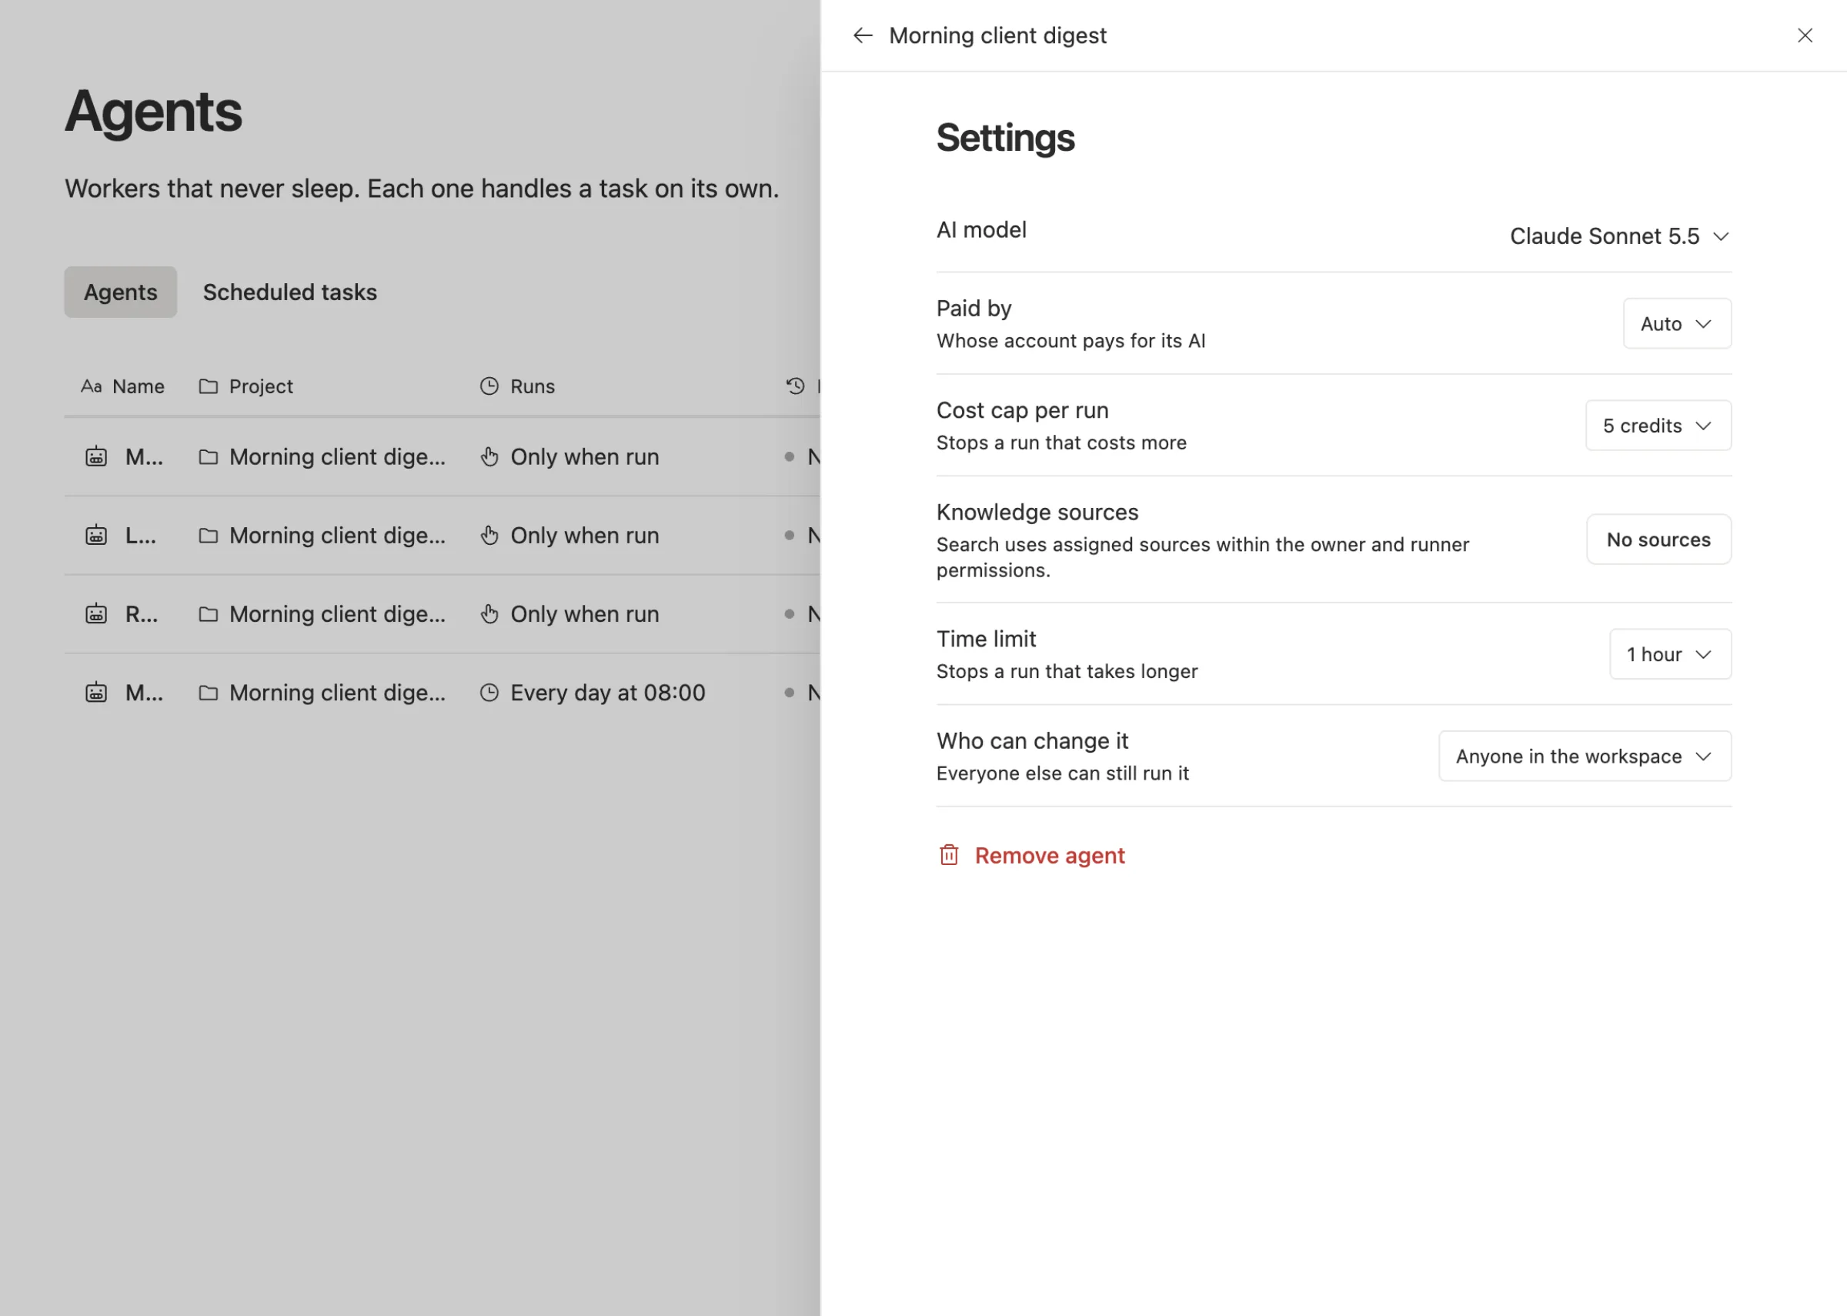Change the 5 credits cost cap dropdown
This screenshot has width=1847, height=1316.
pos(1658,426)
